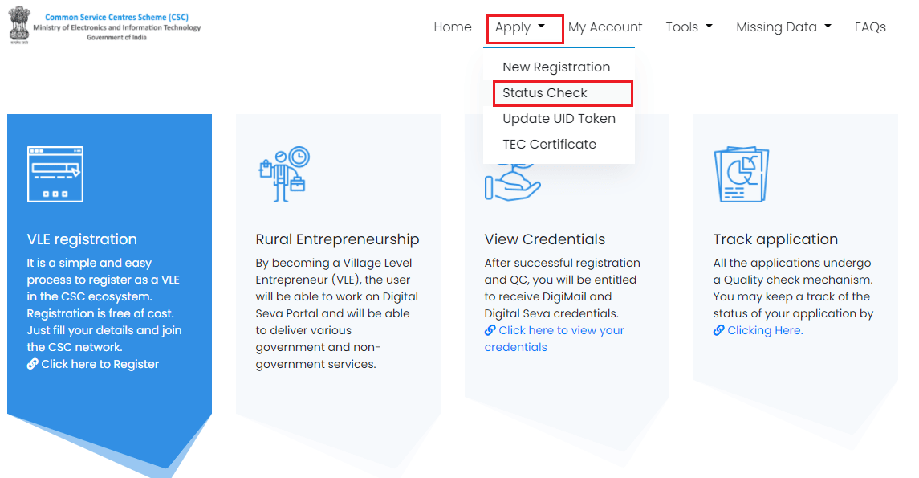
Task: Click the Track application documents chart icon
Action: coord(742,174)
